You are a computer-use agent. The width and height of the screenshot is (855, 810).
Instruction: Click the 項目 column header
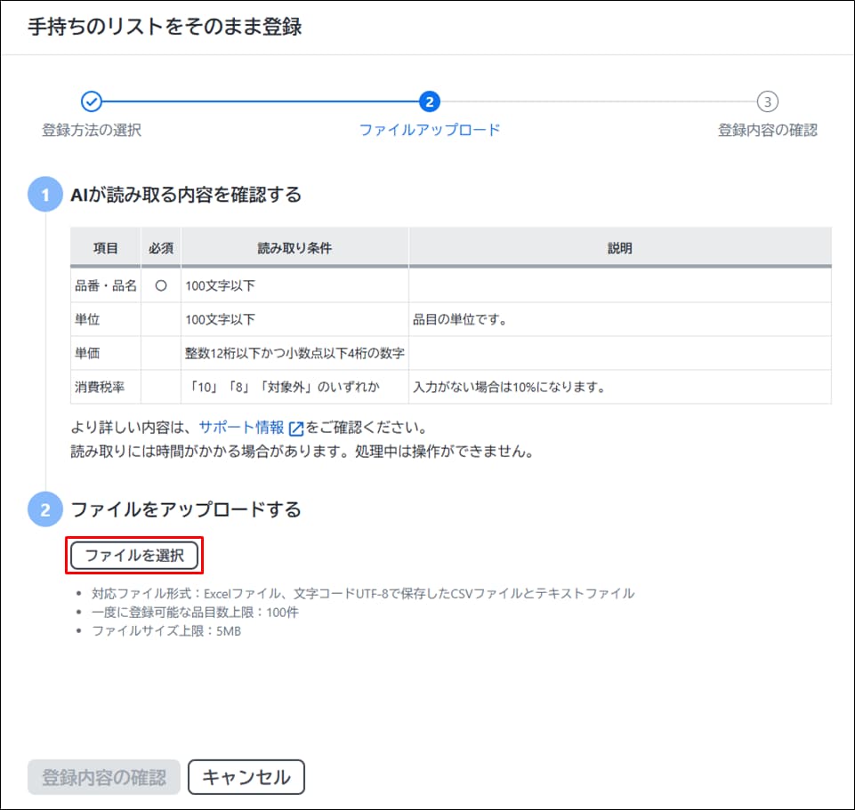(x=105, y=248)
